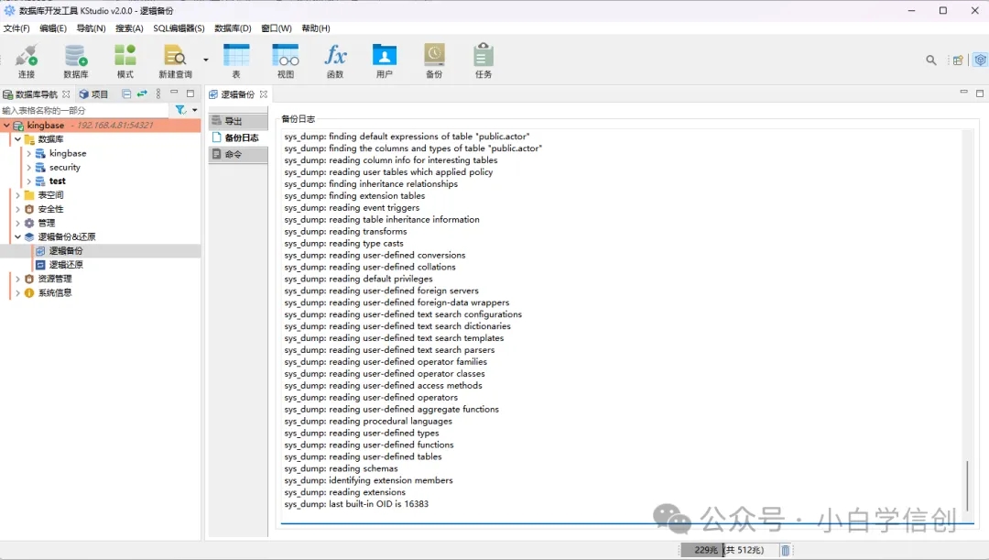The width and height of the screenshot is (989, 560).
Task: Open navigator view menu dots icon
Action: [x=158, y=93]
